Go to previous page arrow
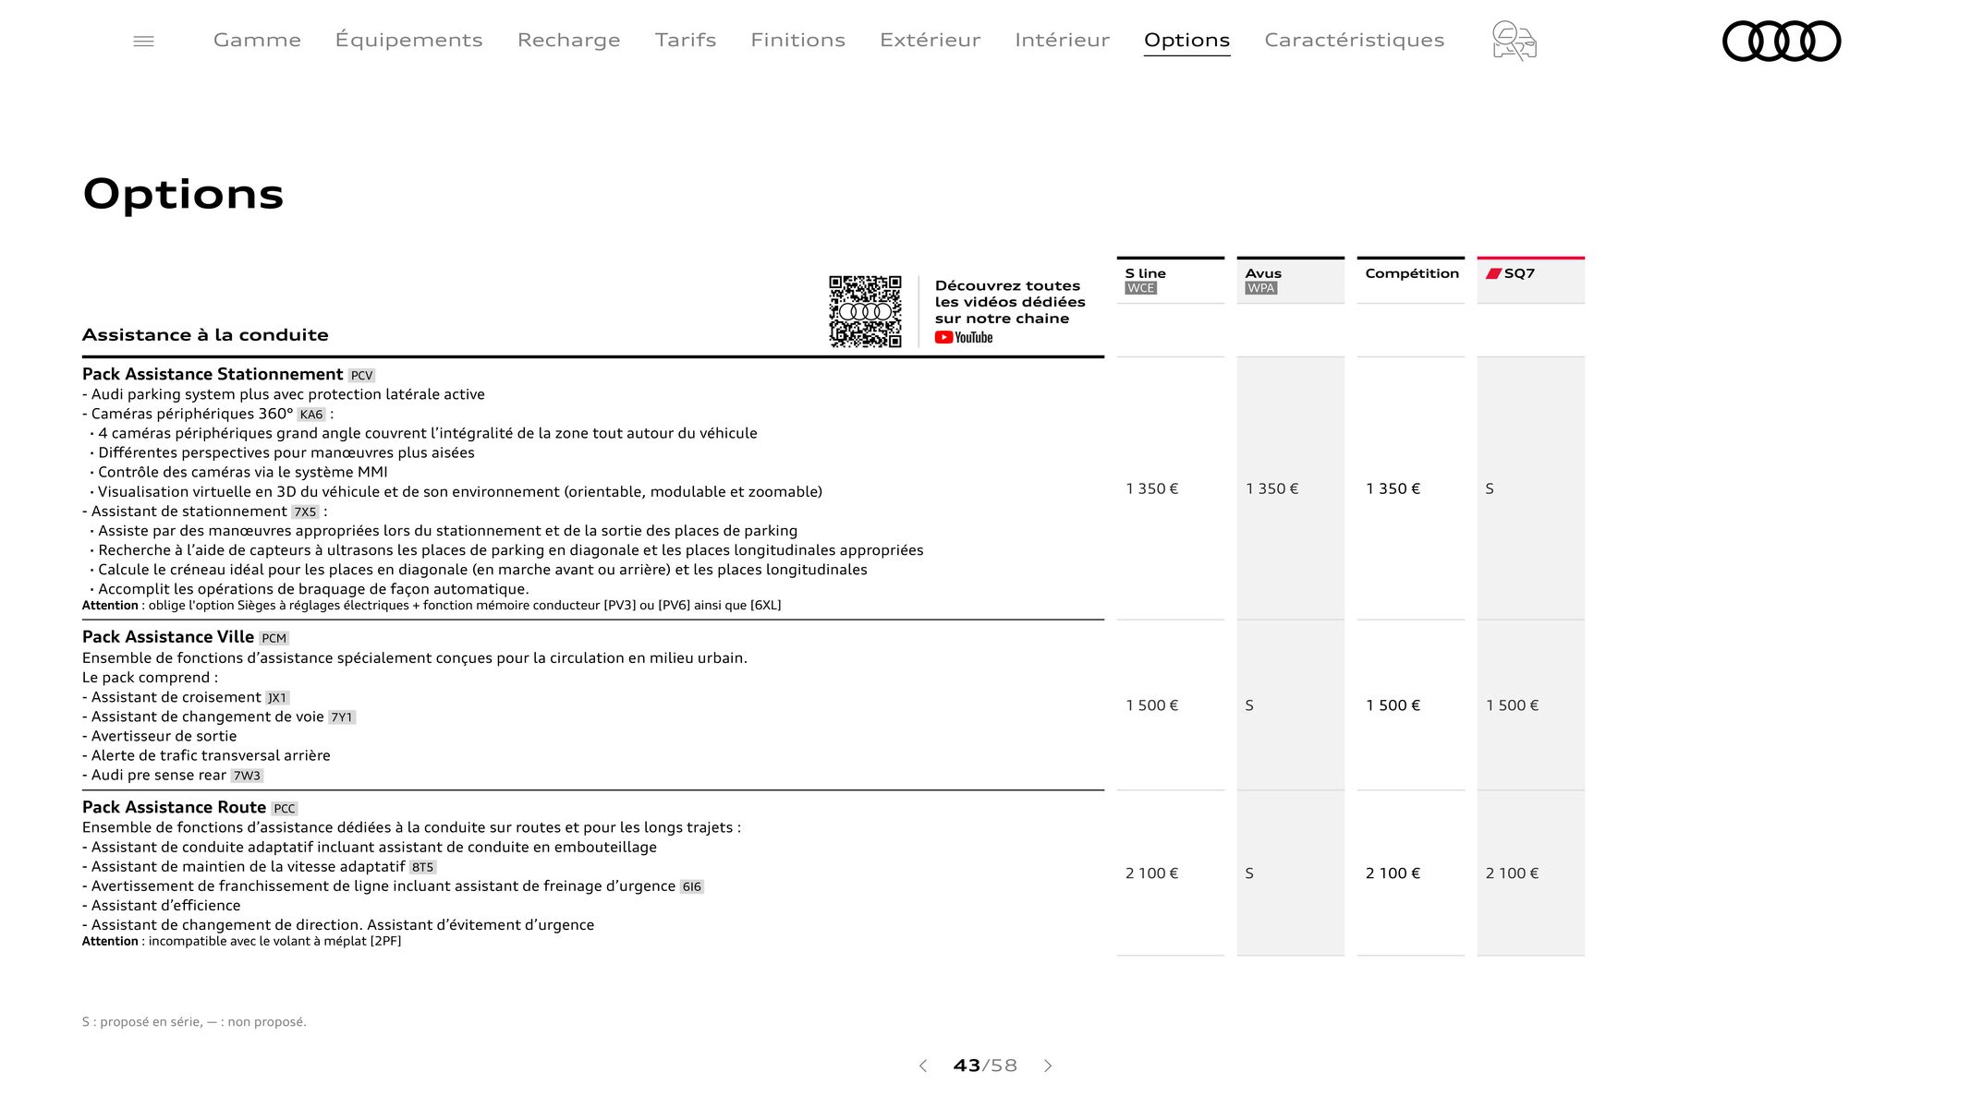The image size is (1971, 1108). (x=922, y=1066)
